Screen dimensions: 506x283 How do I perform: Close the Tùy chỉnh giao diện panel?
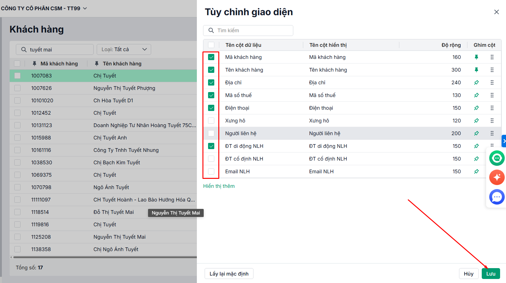pos(496,12)
